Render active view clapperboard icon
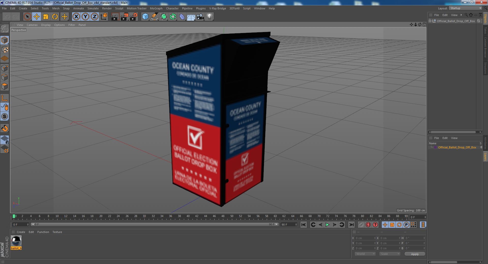488x264 pixels. [115, 17]
